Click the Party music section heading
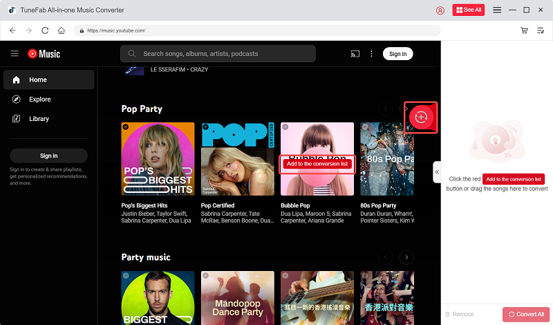This screenshot has width=553, height=325. pos(146,257)
